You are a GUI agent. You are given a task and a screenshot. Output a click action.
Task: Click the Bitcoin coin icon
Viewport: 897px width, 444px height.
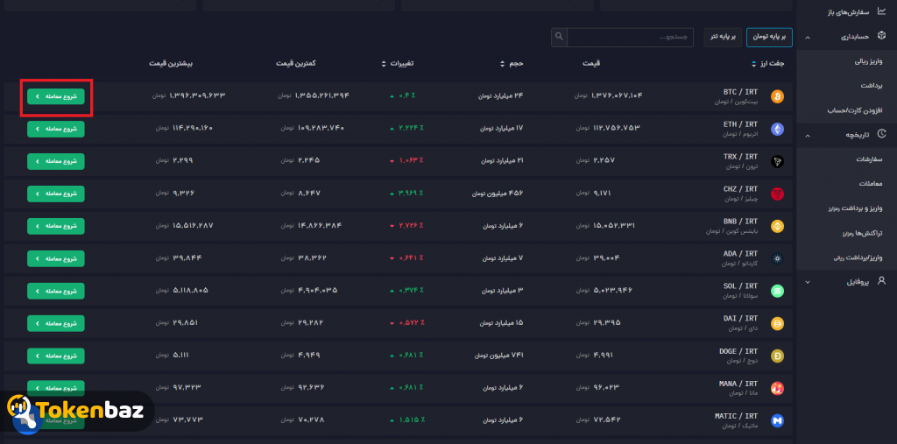(x=777, y=96)
